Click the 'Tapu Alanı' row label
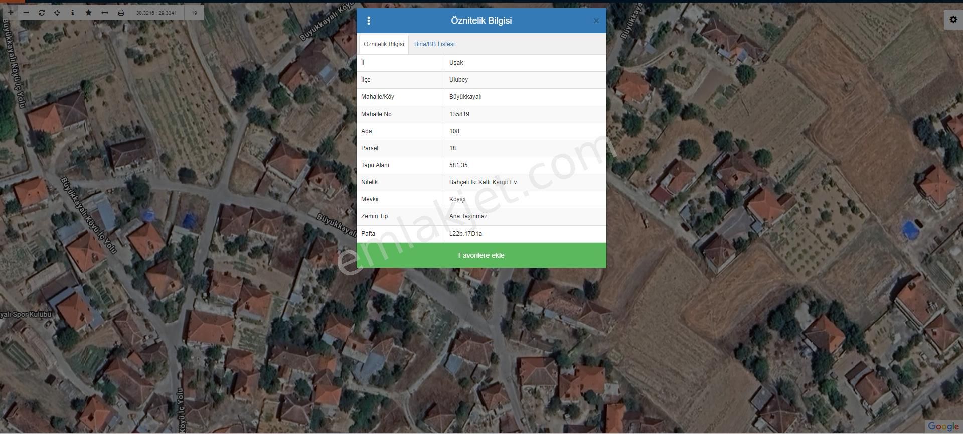 coord(375,165)
